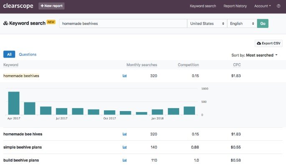This screenshot has height=165, width=286.
Task: Click the New report button
Action: [51, 6]
